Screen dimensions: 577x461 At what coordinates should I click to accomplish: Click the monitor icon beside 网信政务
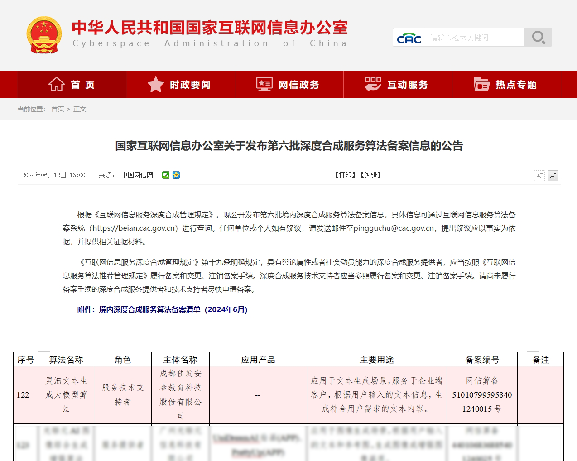pyautogui.click(x=264, y=84)
